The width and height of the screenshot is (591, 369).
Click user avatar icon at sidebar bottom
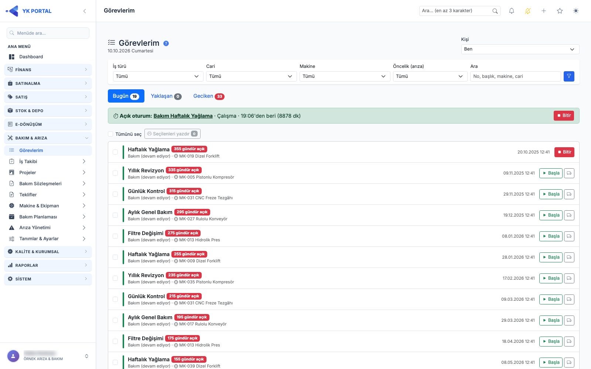coord(13,356)
